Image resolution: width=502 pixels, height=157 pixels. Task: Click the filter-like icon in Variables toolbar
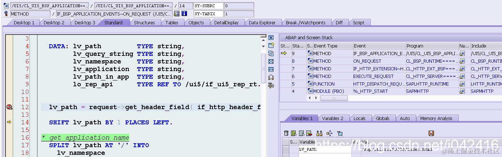click(340, 133)
